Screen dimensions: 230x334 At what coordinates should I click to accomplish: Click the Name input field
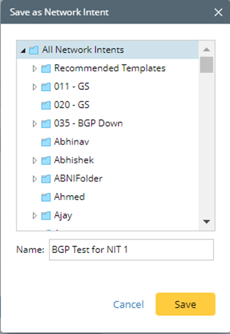[131, 250]
